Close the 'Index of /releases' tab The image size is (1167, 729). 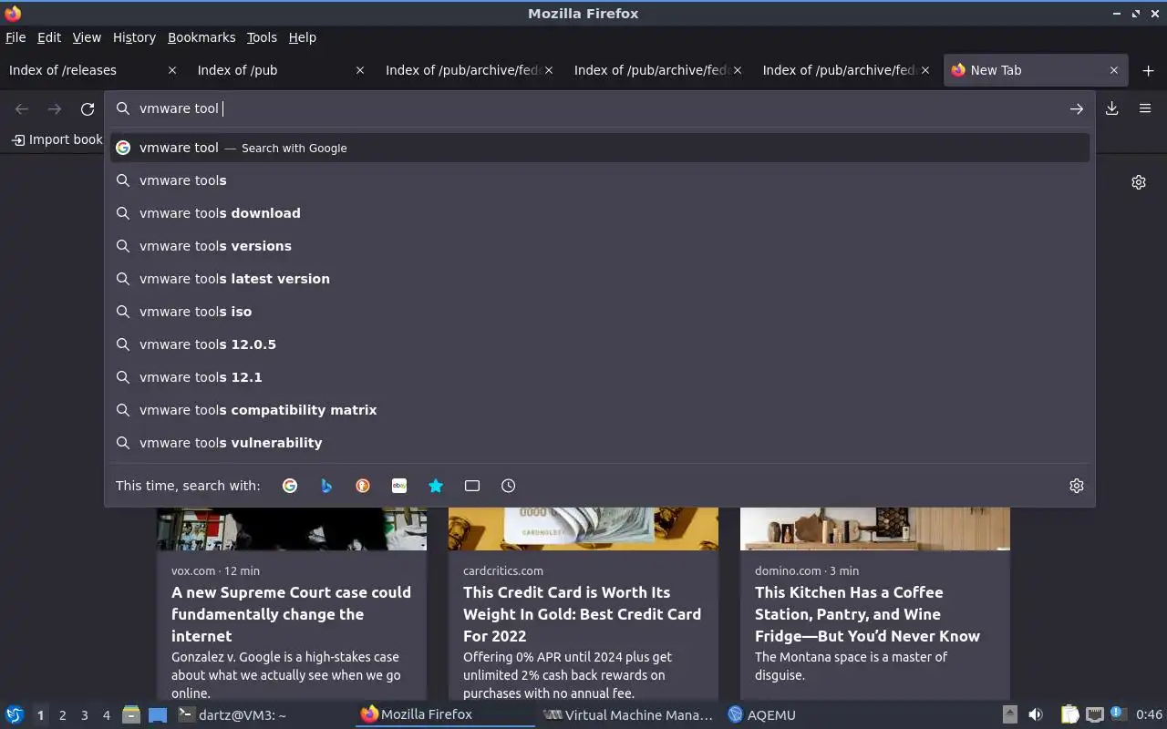(172, 70)
